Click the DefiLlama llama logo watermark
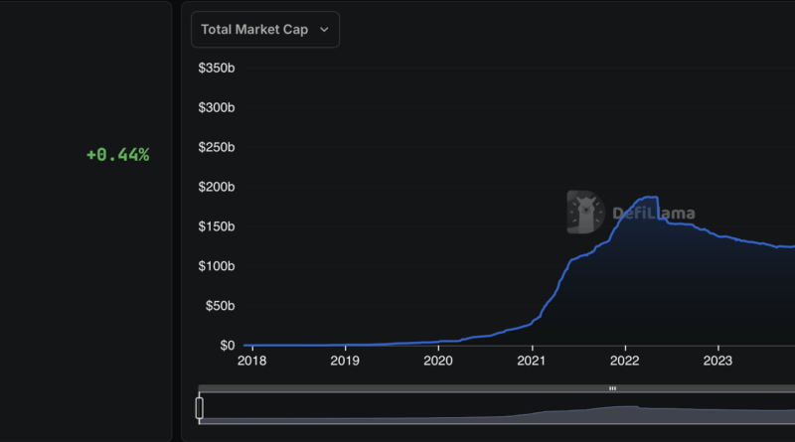795x442 pixels. point(585,213)
